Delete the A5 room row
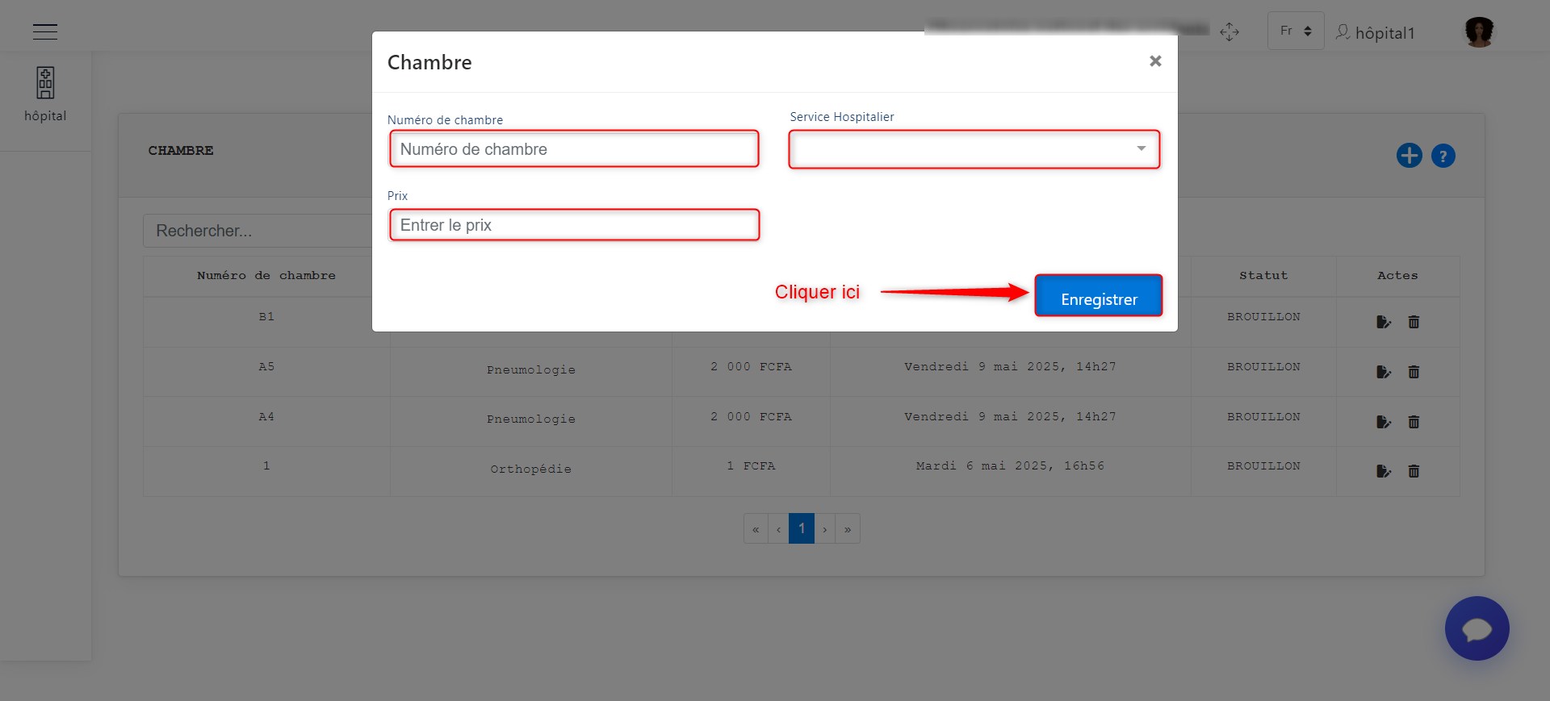The image size is (1550, 701). 1414,372
